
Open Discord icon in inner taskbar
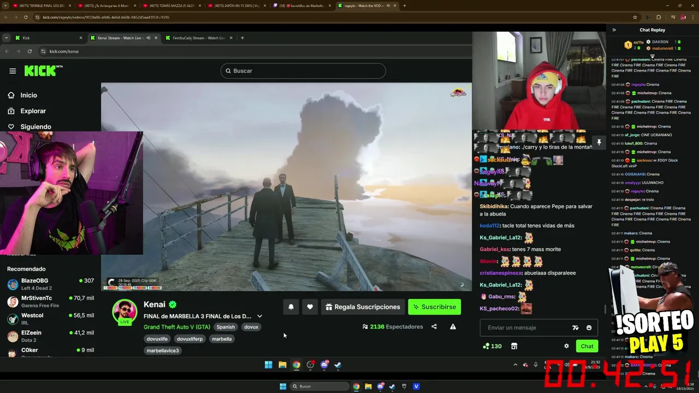[324, 365]
